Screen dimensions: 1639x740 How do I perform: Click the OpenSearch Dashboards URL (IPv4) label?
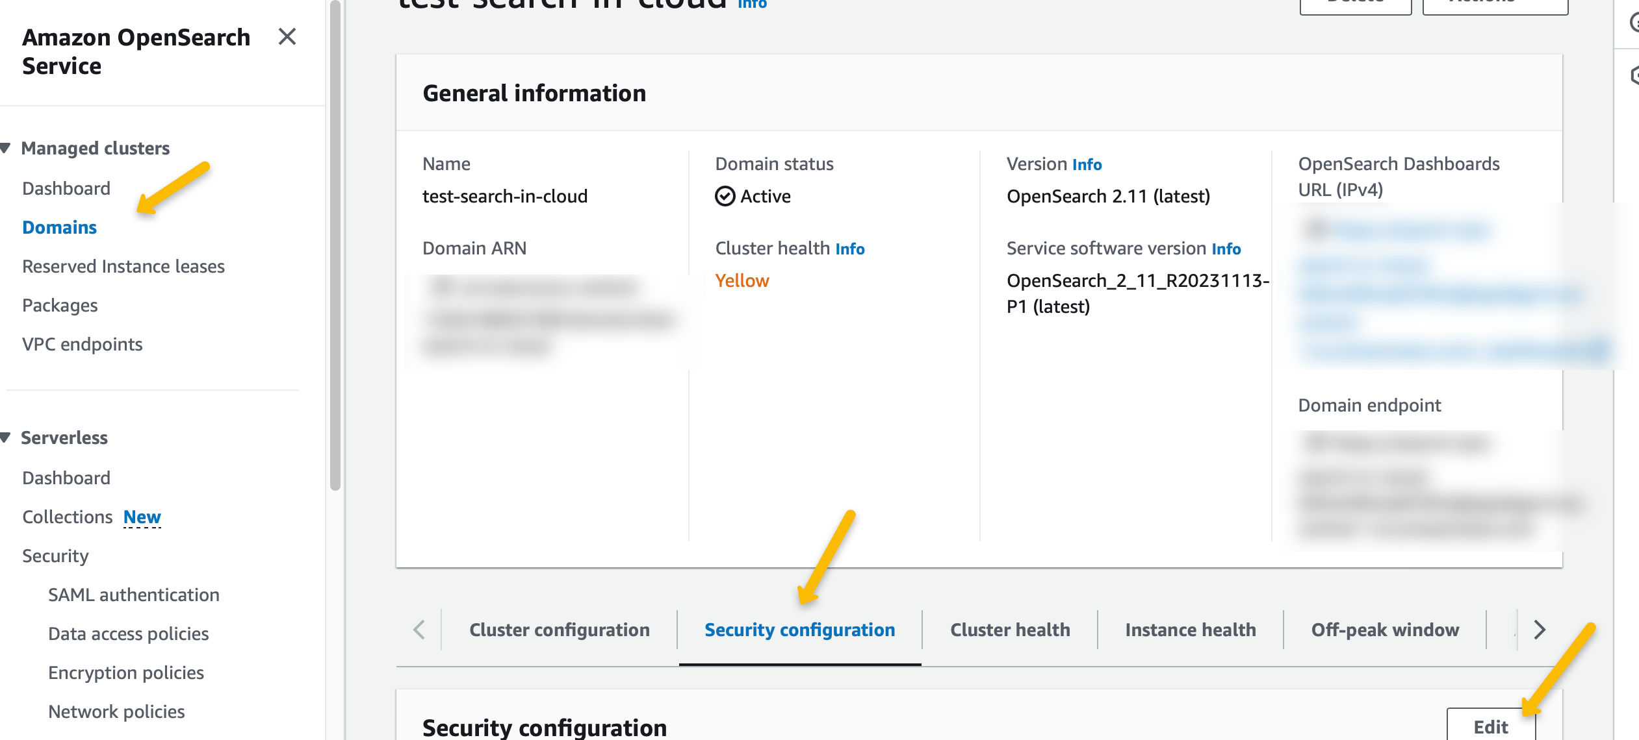[x=1399, y=177]
